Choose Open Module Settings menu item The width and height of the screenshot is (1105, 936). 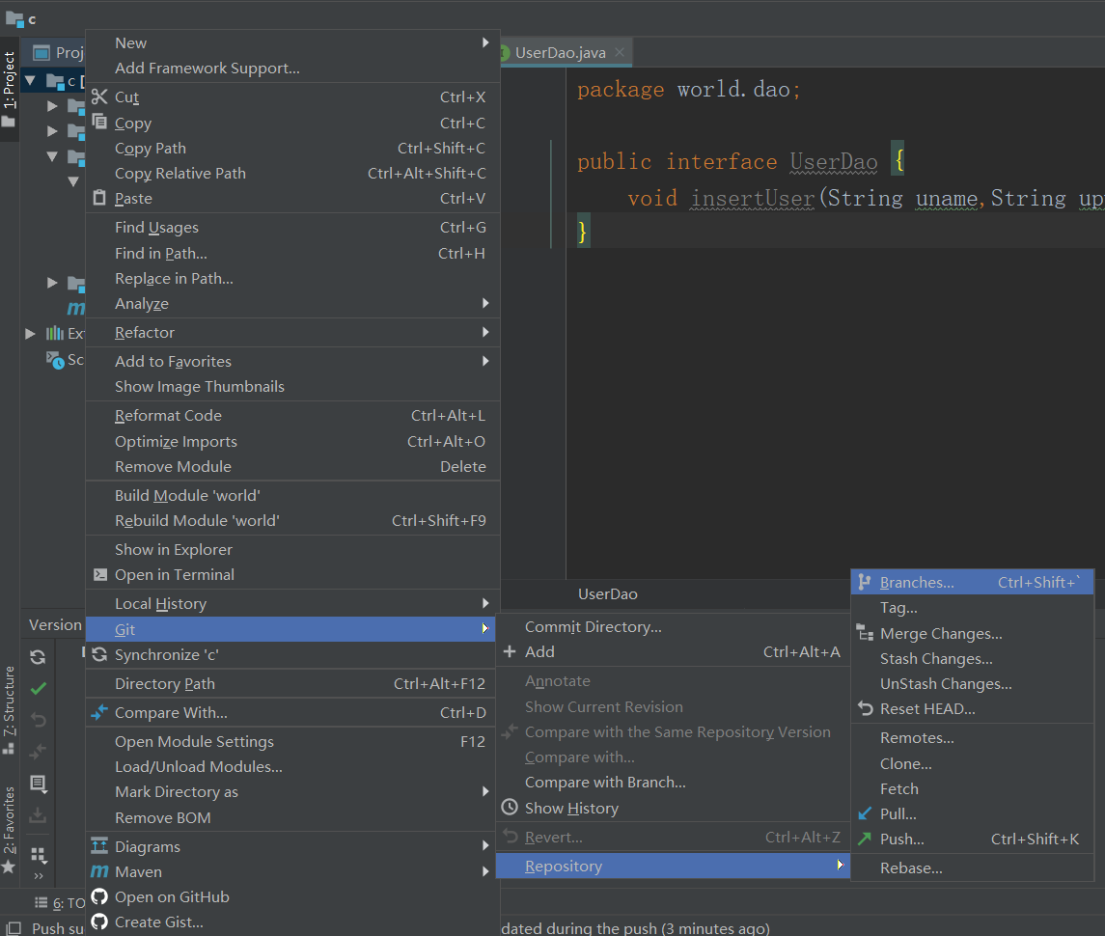pyautogui.click(x=292, y=741)
